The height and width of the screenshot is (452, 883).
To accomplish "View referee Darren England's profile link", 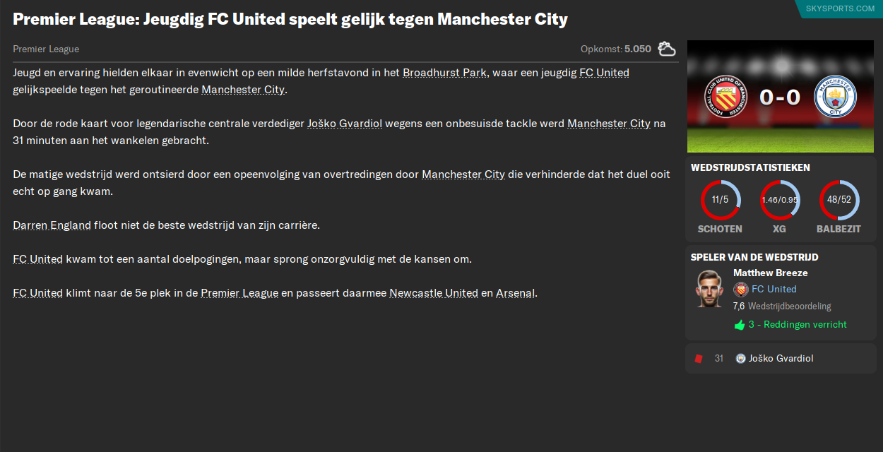I will point(52,225).
